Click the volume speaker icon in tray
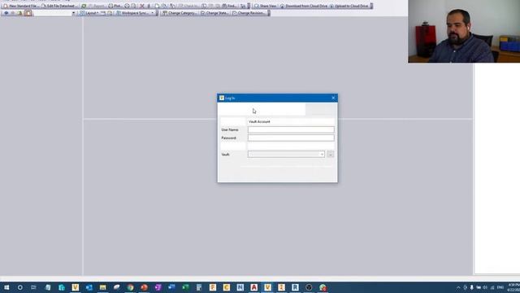The image size is (520, 293). pyautogui.click(x=485, y=287)
